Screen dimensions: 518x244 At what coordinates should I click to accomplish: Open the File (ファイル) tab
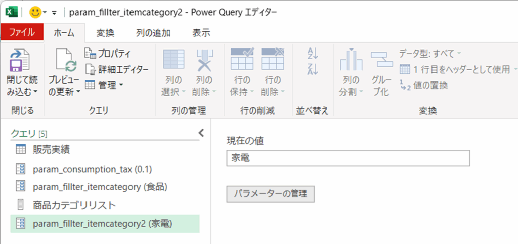[x=22, y=33]
